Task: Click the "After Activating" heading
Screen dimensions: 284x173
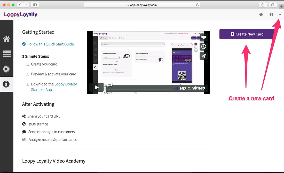Action: [x=38, y=104]
